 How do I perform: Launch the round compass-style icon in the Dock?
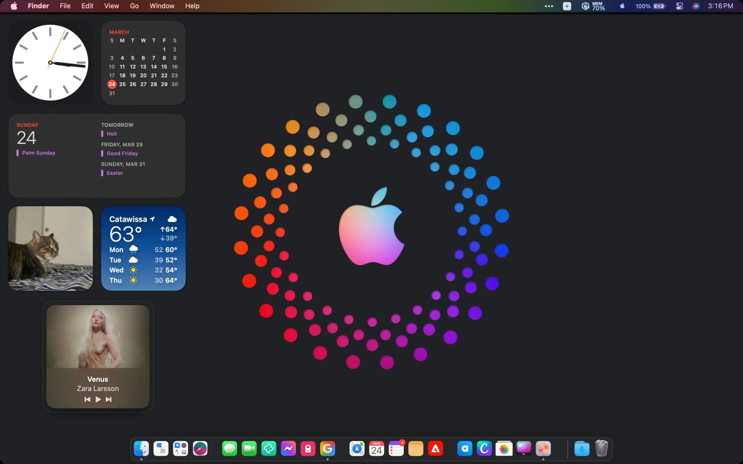(x=200, y=449)
